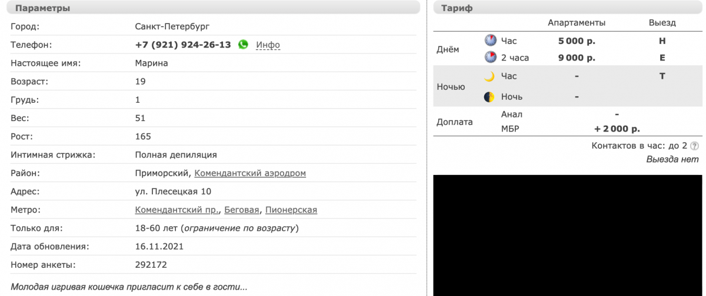Follow the Комендантский пр. metro link

click(178, 210)
